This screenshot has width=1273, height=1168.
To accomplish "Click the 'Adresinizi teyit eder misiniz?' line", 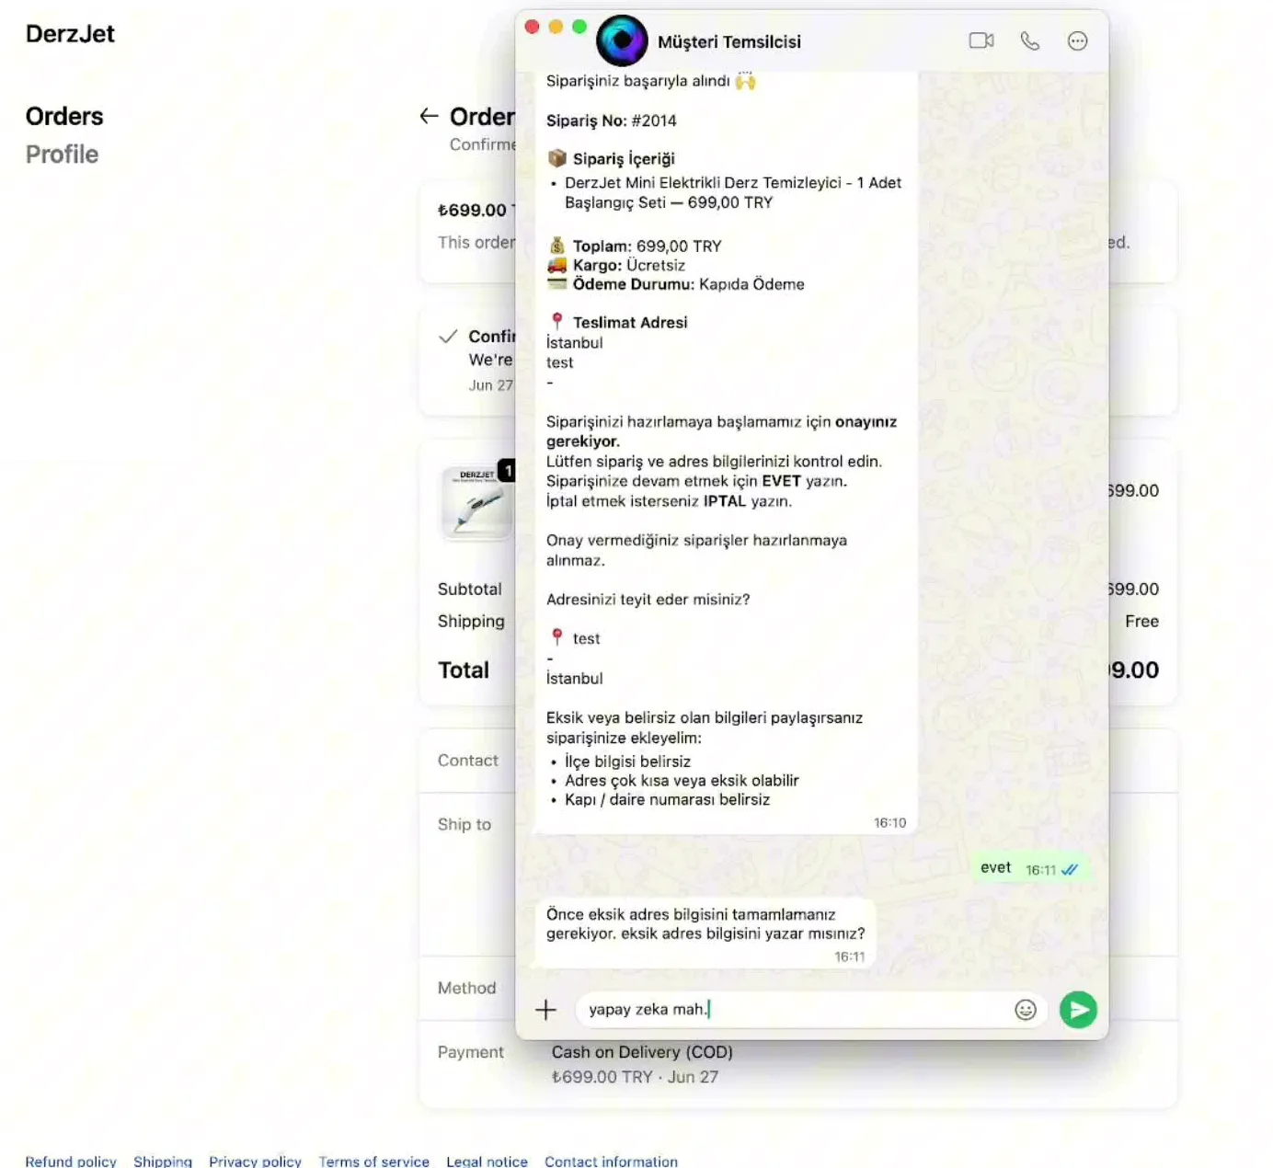I will point(648,600).
